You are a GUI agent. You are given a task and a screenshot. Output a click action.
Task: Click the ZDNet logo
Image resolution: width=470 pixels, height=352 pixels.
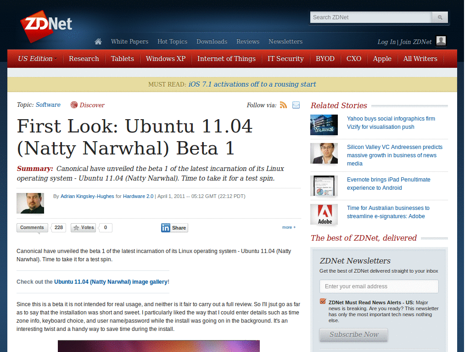[x=46, y=26]
